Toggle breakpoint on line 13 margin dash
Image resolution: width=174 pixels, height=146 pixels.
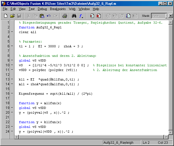(12, 80)
